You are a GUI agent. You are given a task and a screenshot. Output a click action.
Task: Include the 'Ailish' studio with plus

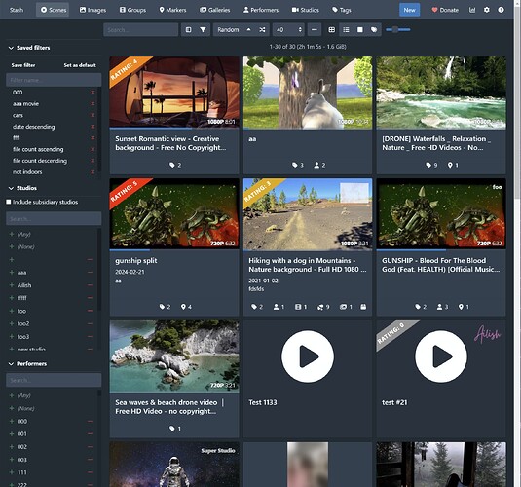pyautogui.click(x=12, y=285)
